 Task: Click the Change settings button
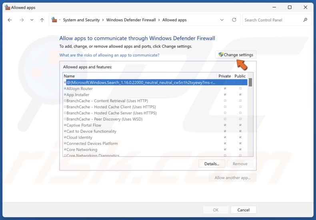235,55
